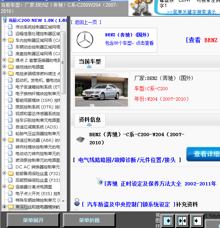This screenshot has height=228, width=220.
Task: Click the view button with left-pointing arrow
Action: (197, 221)
